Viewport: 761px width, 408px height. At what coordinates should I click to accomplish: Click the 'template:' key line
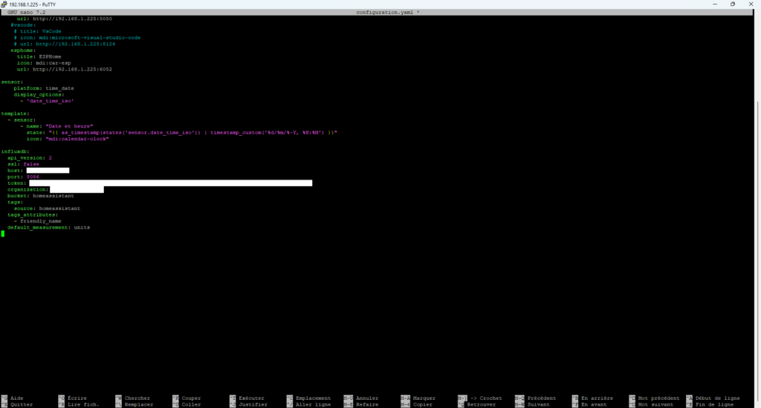(x=15, y=113)
